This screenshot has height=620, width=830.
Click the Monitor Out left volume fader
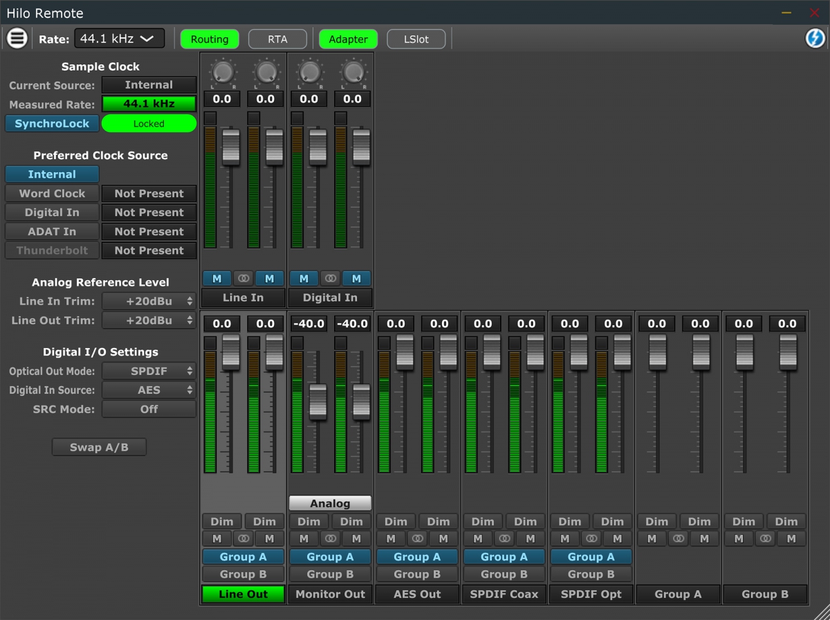(x=317, y=401)
